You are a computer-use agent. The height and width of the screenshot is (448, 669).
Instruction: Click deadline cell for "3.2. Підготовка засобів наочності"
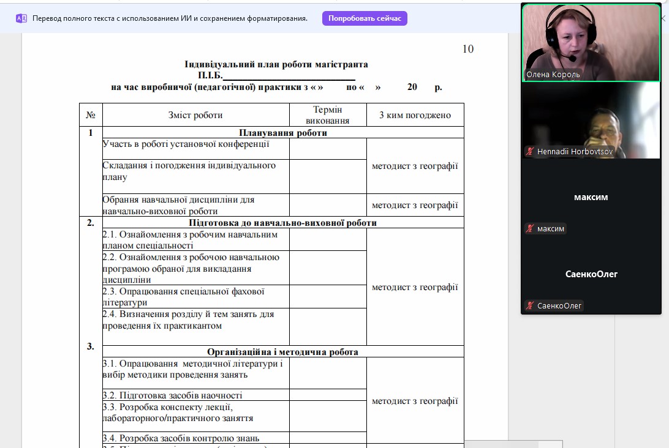(328, 395)
